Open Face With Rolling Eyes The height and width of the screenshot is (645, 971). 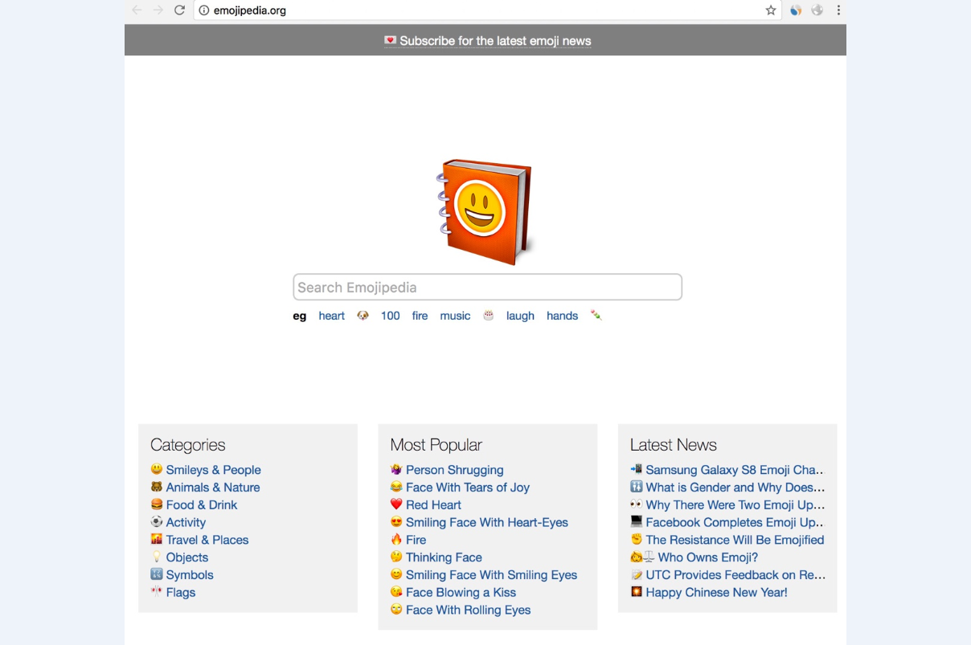pyautogui.click(x=468, y=610)
